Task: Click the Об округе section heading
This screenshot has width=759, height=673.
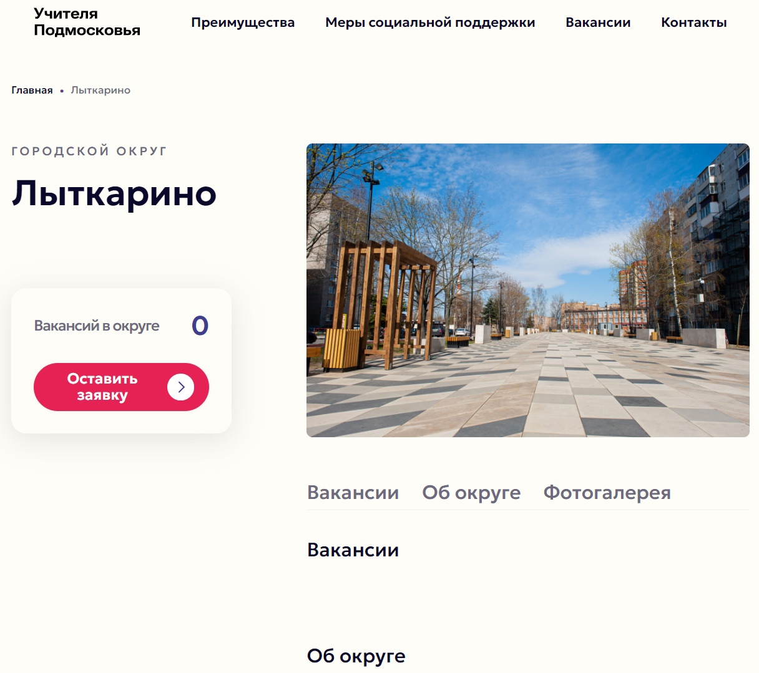Action: click(356, 656)
